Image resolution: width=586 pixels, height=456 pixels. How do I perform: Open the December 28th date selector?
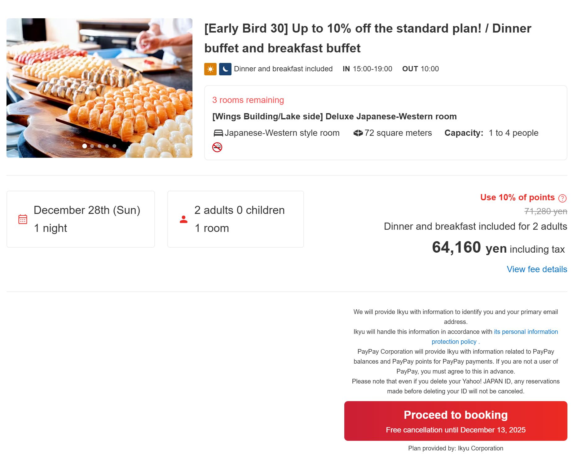click(x=81, y=219)
